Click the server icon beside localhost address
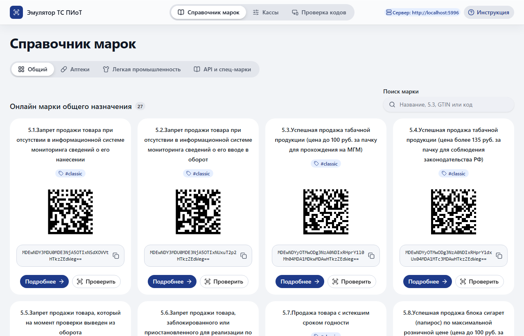This screenshot has height=336, width=524. pos(389,12)
